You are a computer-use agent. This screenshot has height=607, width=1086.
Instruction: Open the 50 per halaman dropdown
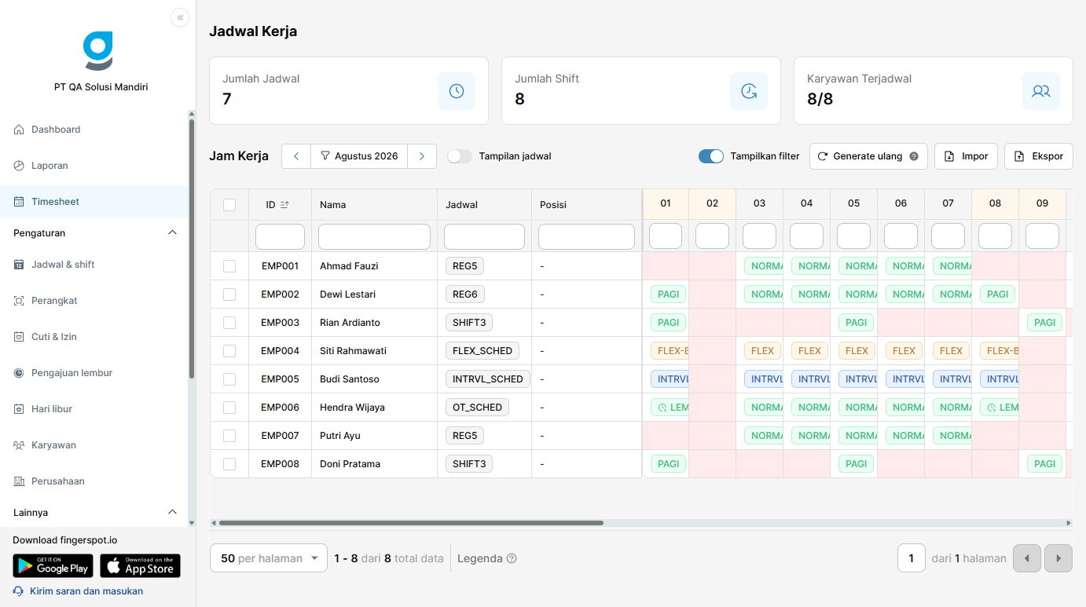pyautogui.click(x=269, y=558)
